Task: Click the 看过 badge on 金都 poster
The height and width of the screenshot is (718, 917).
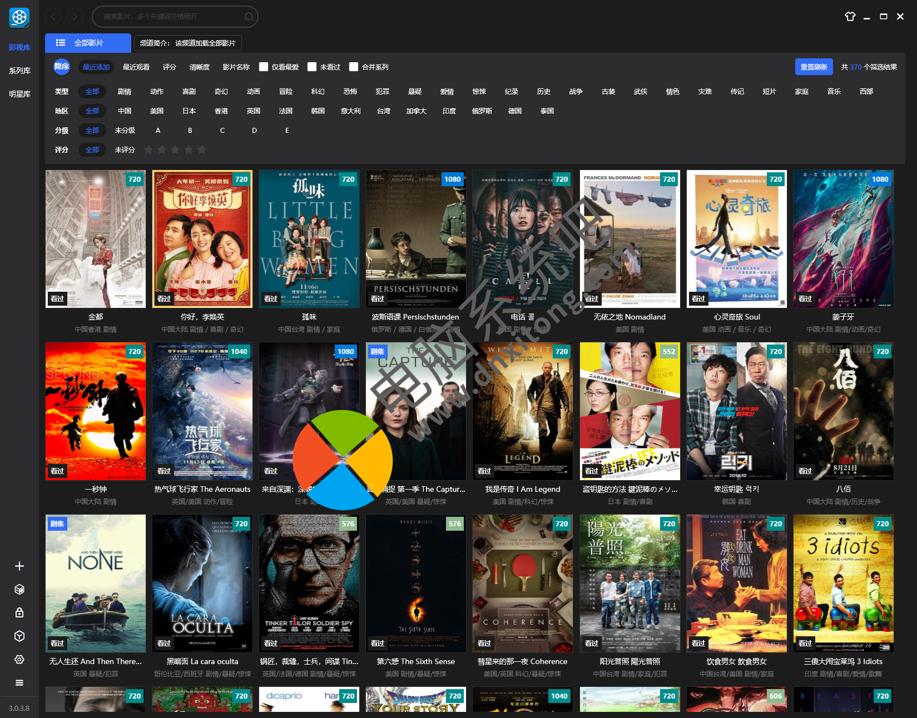Action: 57,298
